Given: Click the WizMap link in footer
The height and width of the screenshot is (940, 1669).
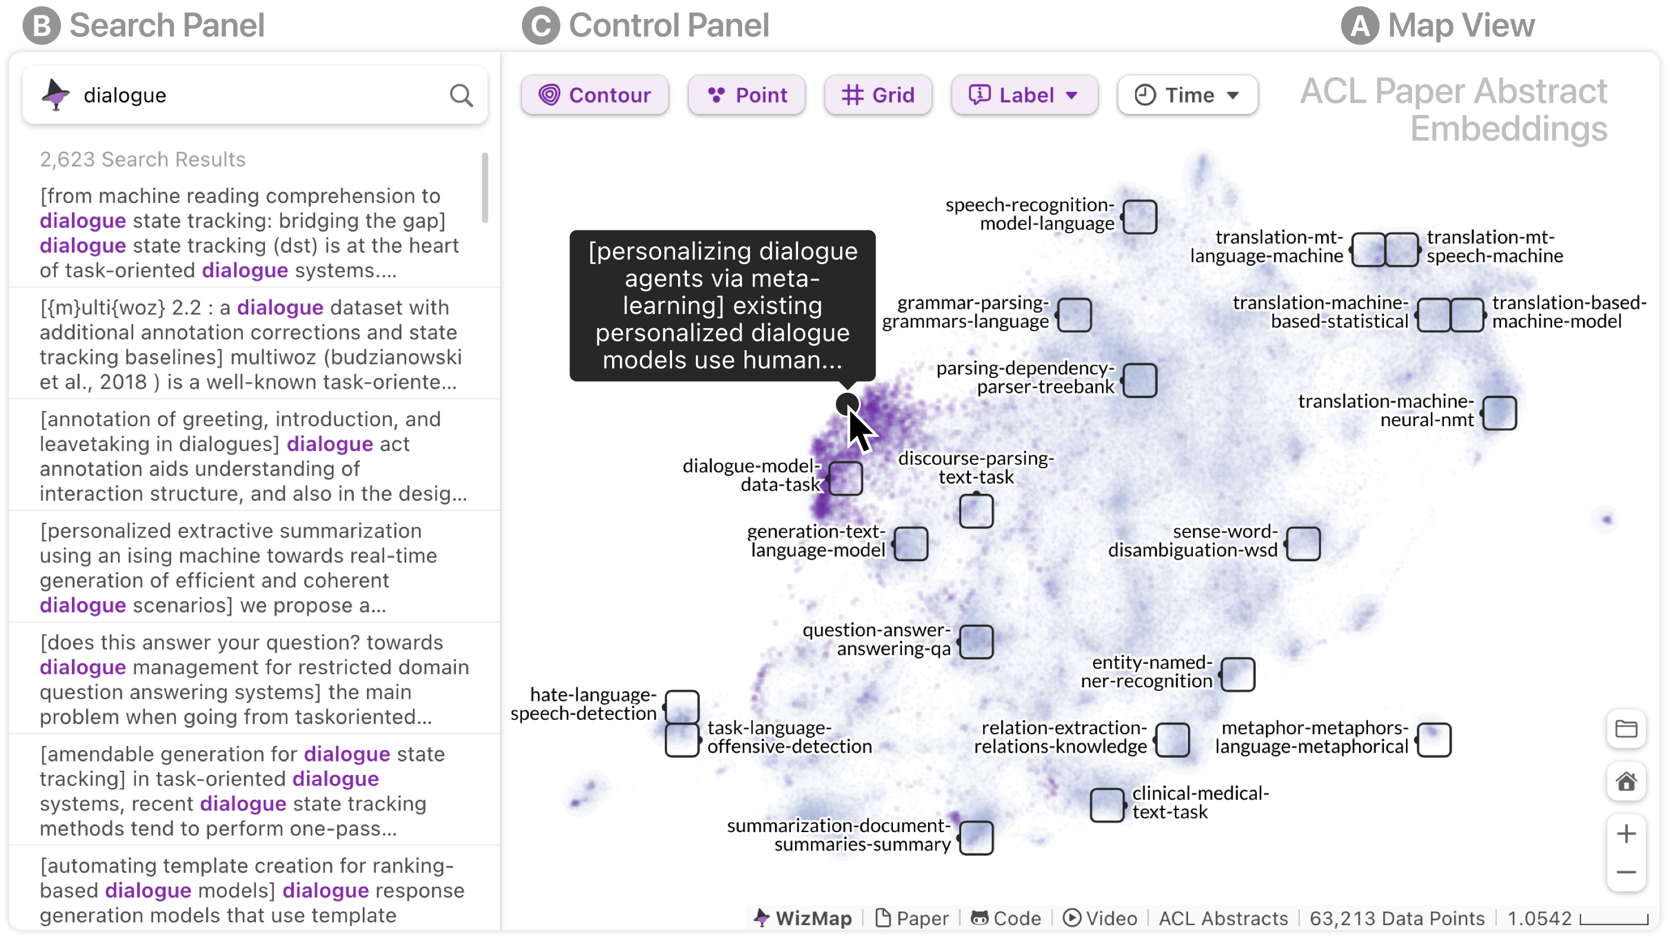Looking at the screenshot, I should (803, 918).
